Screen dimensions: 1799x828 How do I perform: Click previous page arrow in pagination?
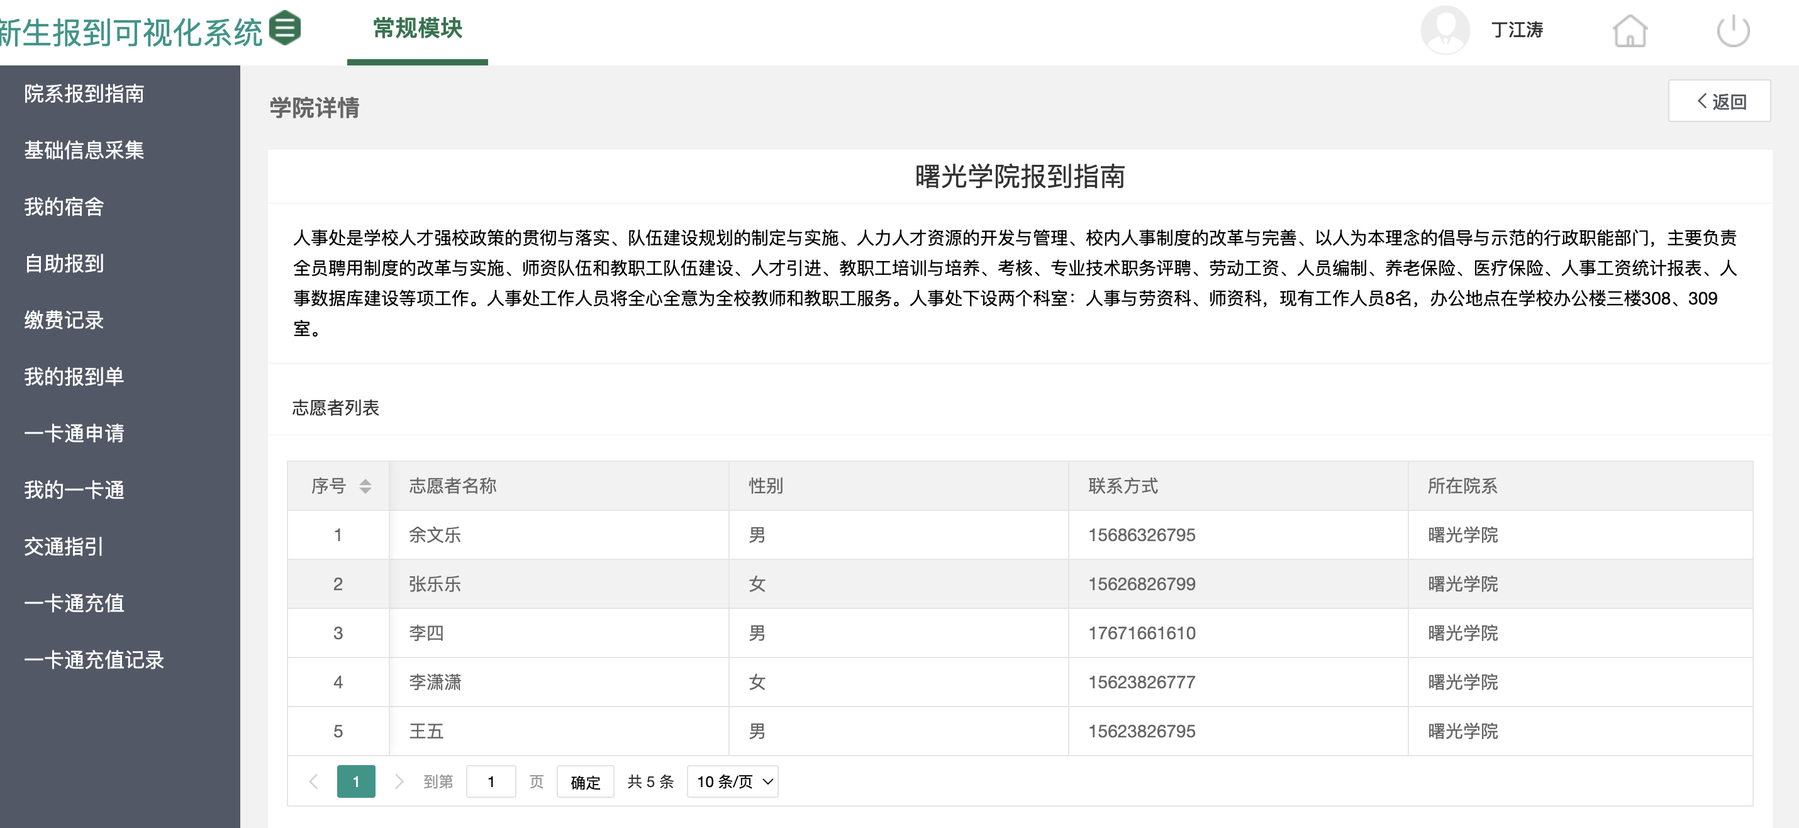(314, 781)
